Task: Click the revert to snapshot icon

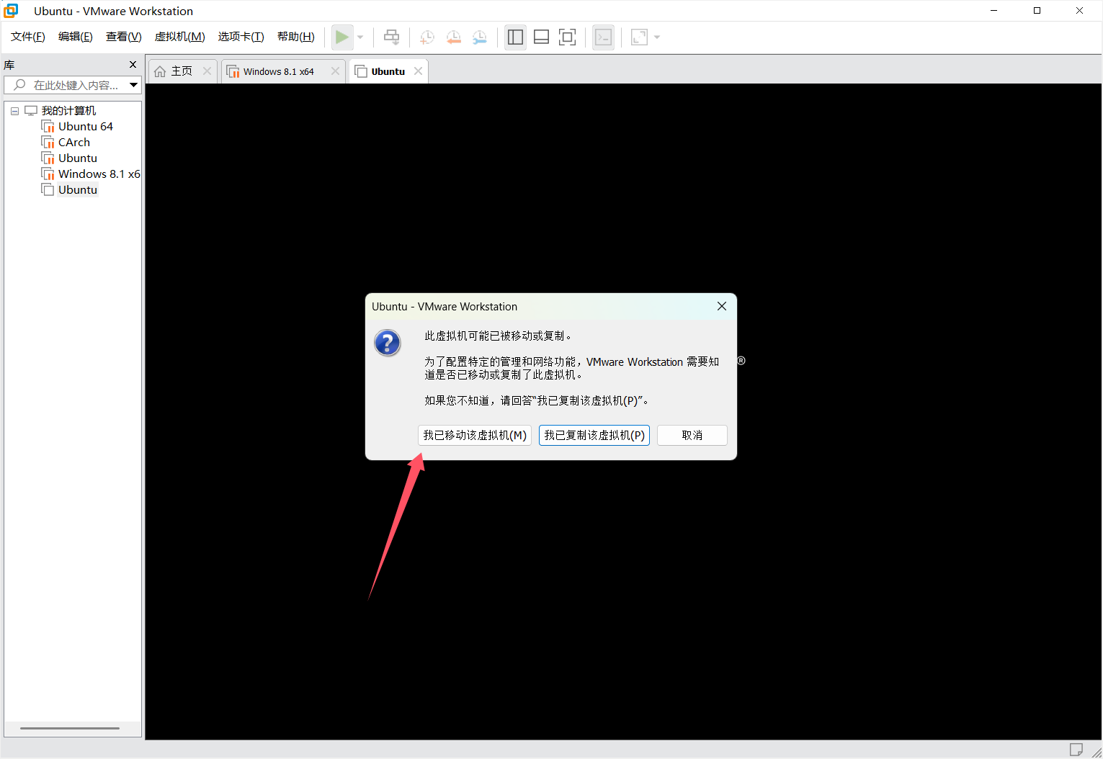Action: pyautogui.click(x=453, y=37)
